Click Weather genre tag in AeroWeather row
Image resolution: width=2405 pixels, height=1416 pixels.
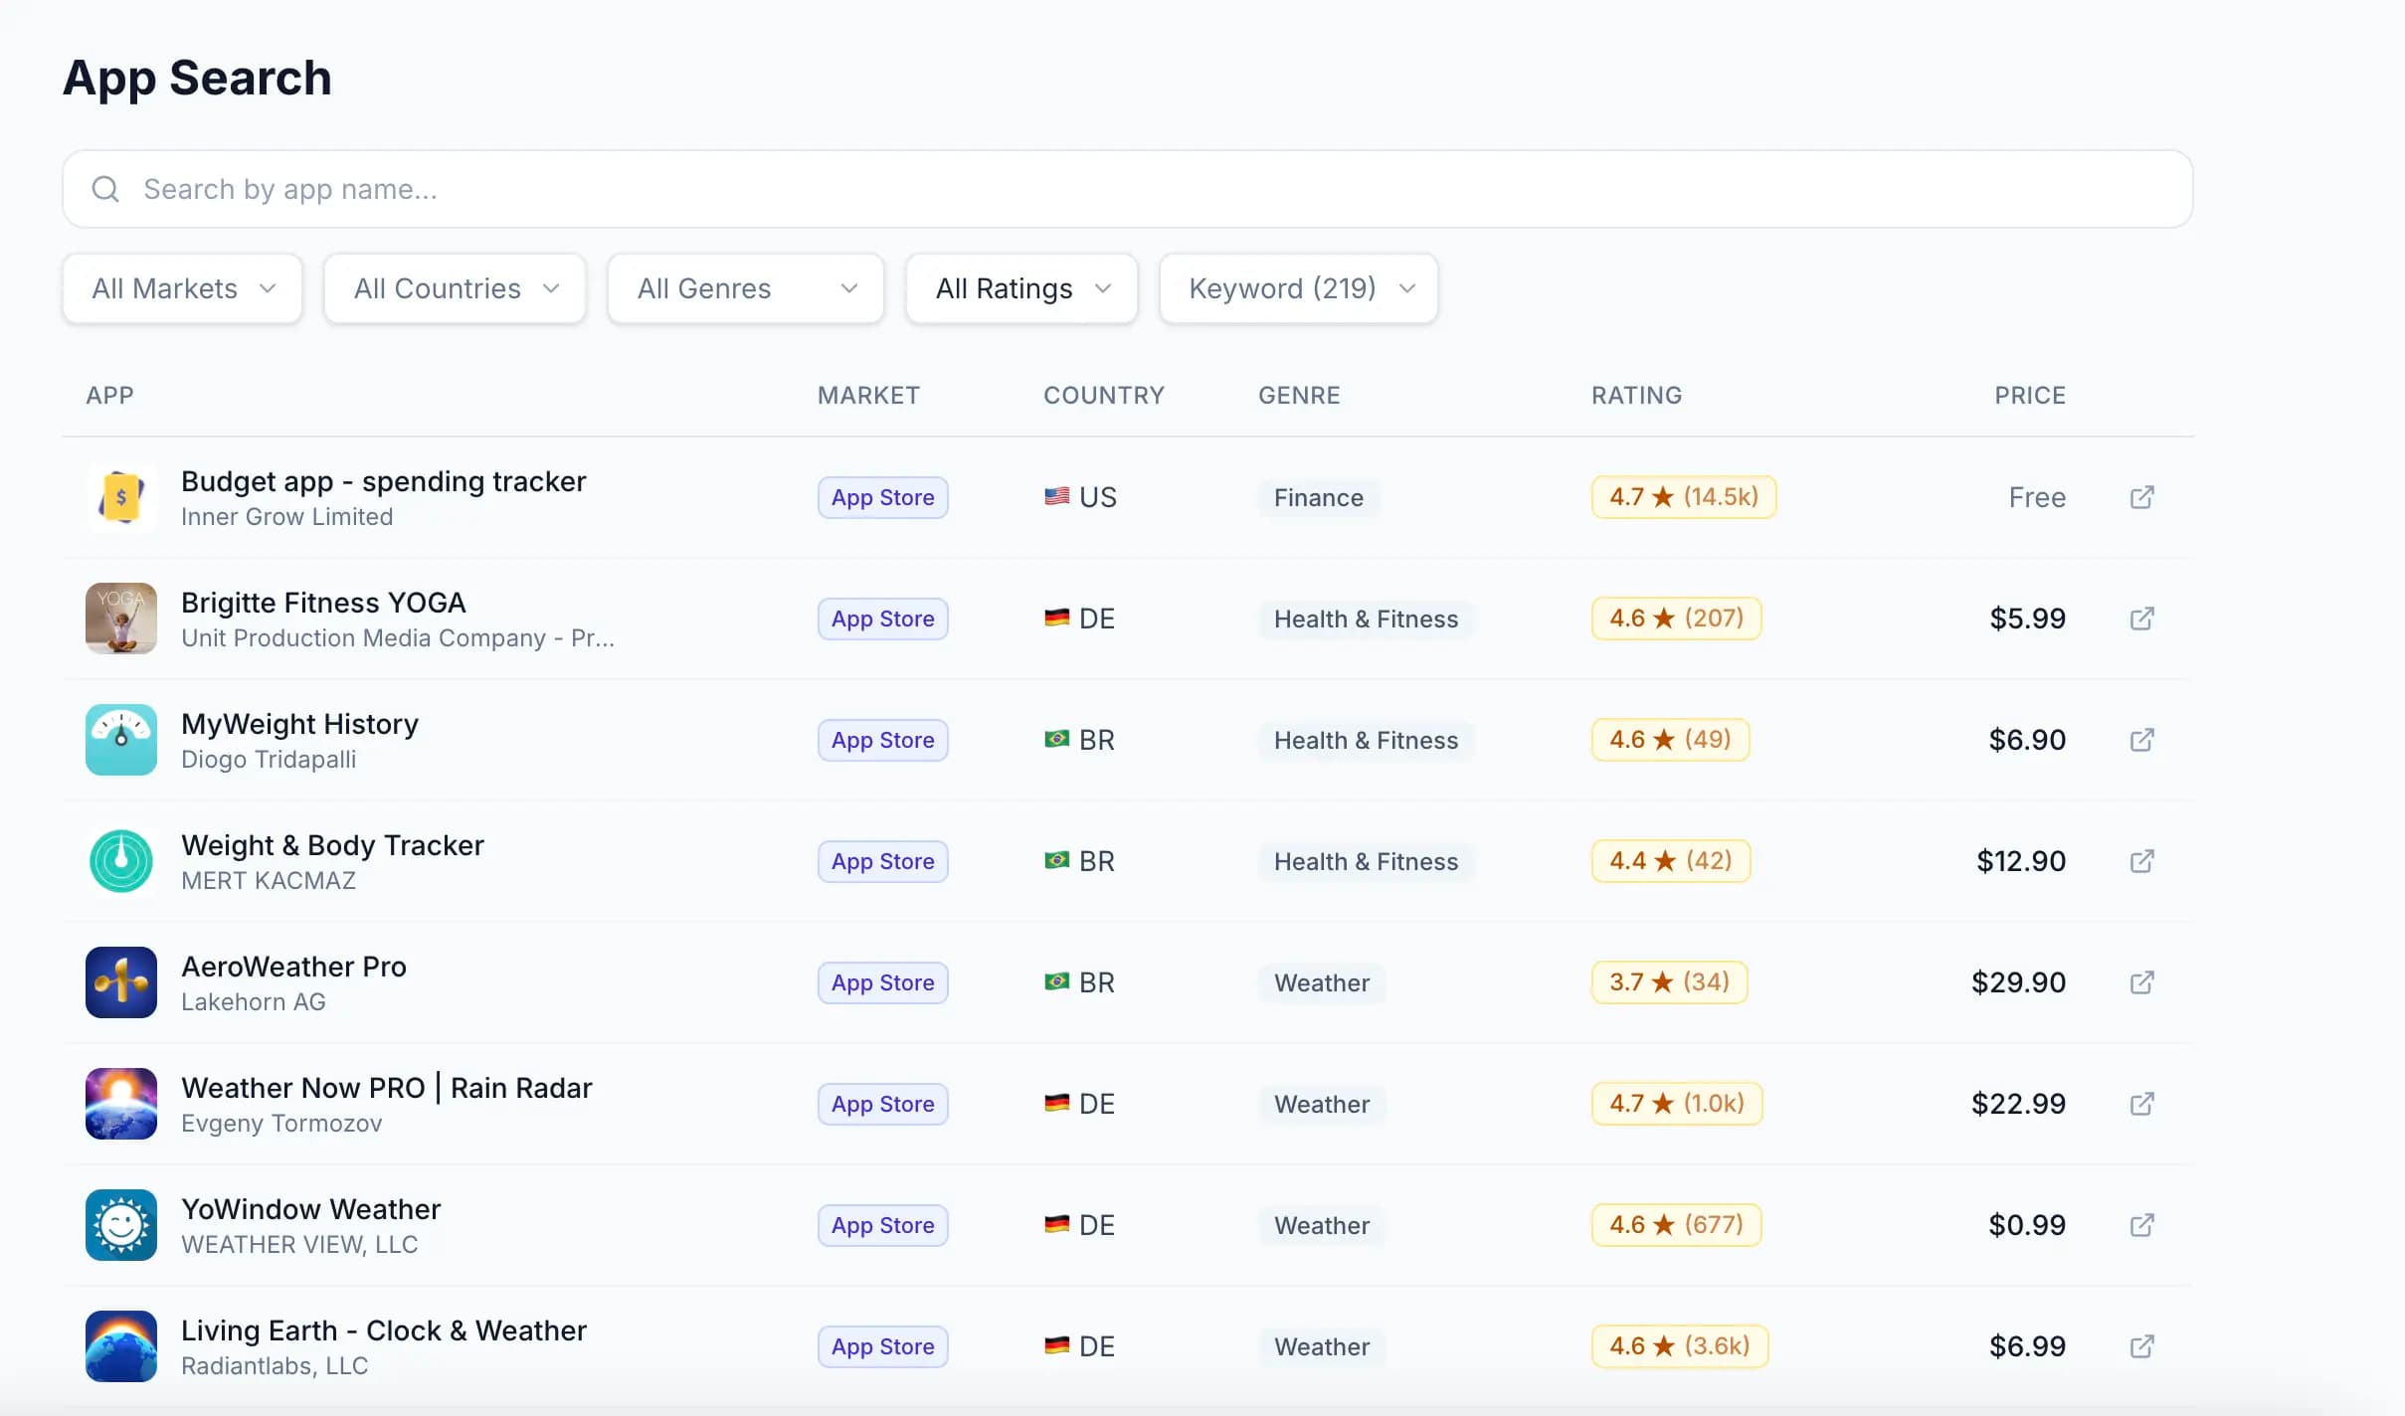click(x=1322, y=982)
